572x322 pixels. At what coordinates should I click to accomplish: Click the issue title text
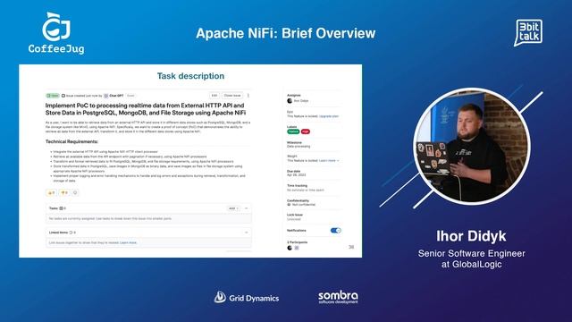pyautogui.click(x=146, y=109)
